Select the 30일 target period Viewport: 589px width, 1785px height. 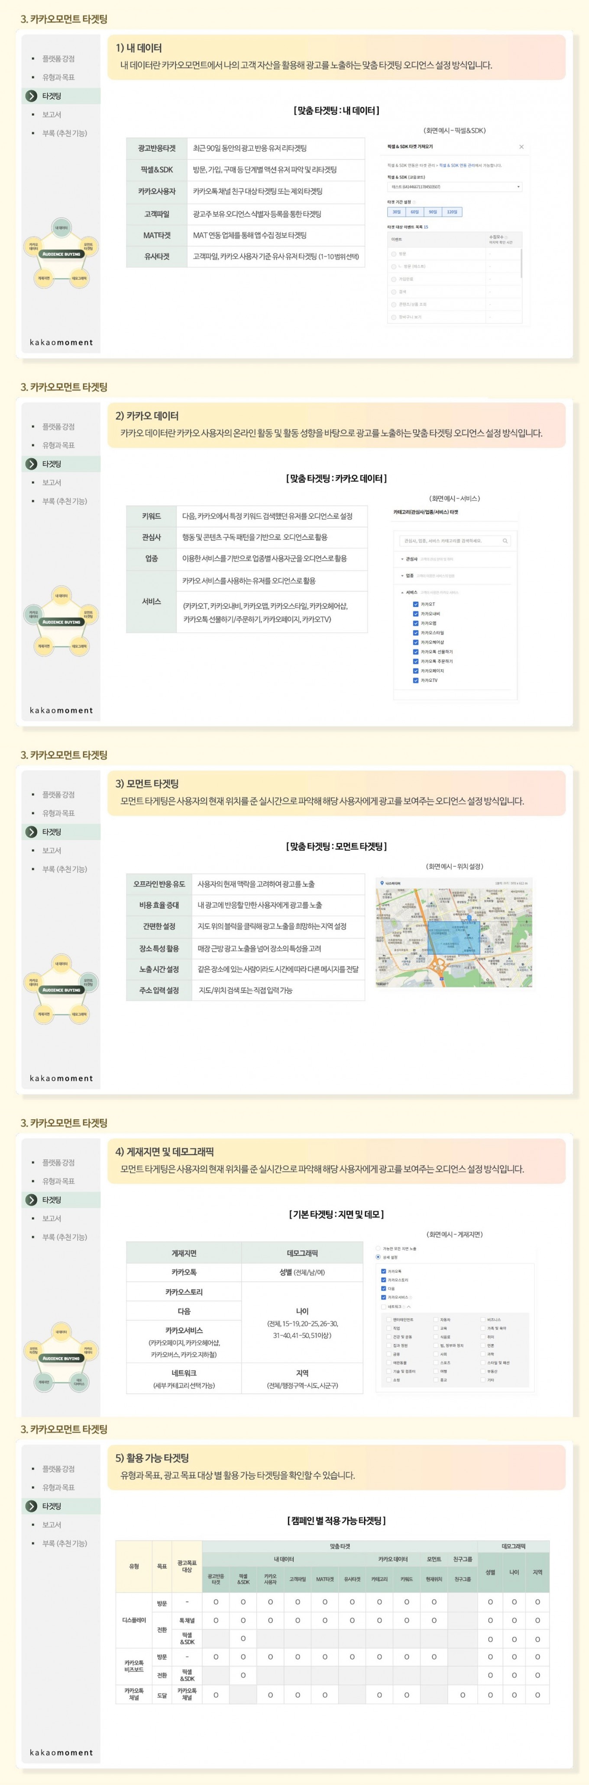[396, 212]
